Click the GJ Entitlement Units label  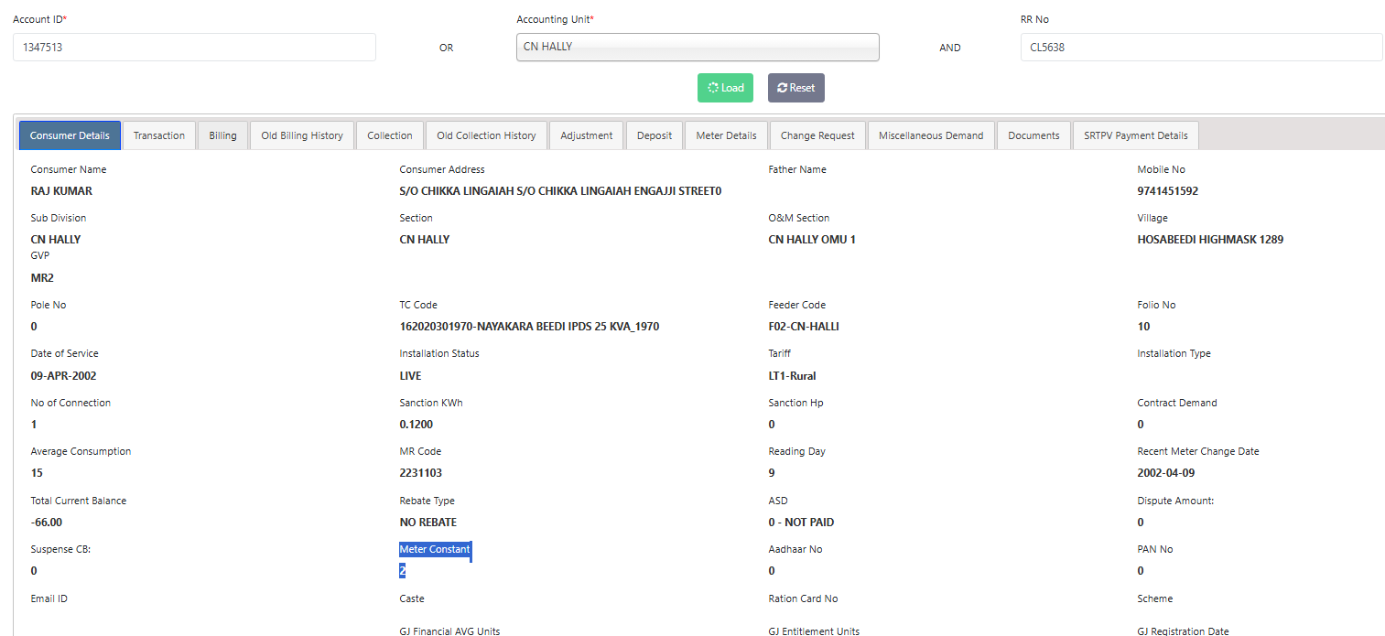point(814,631)
